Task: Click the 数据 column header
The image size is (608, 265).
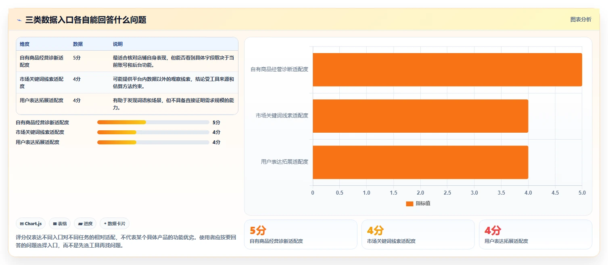Action: coord(78,44)
